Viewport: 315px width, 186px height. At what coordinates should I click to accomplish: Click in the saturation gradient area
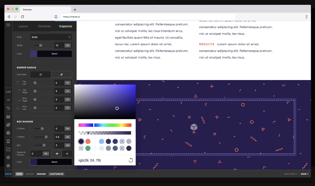pos(105,102)
